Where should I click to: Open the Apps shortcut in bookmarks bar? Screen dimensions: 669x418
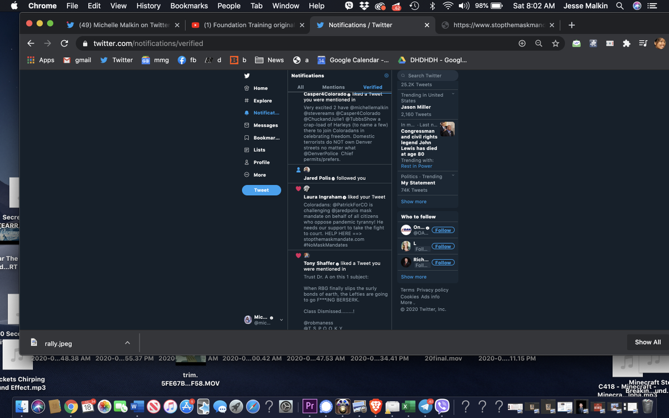41,60
